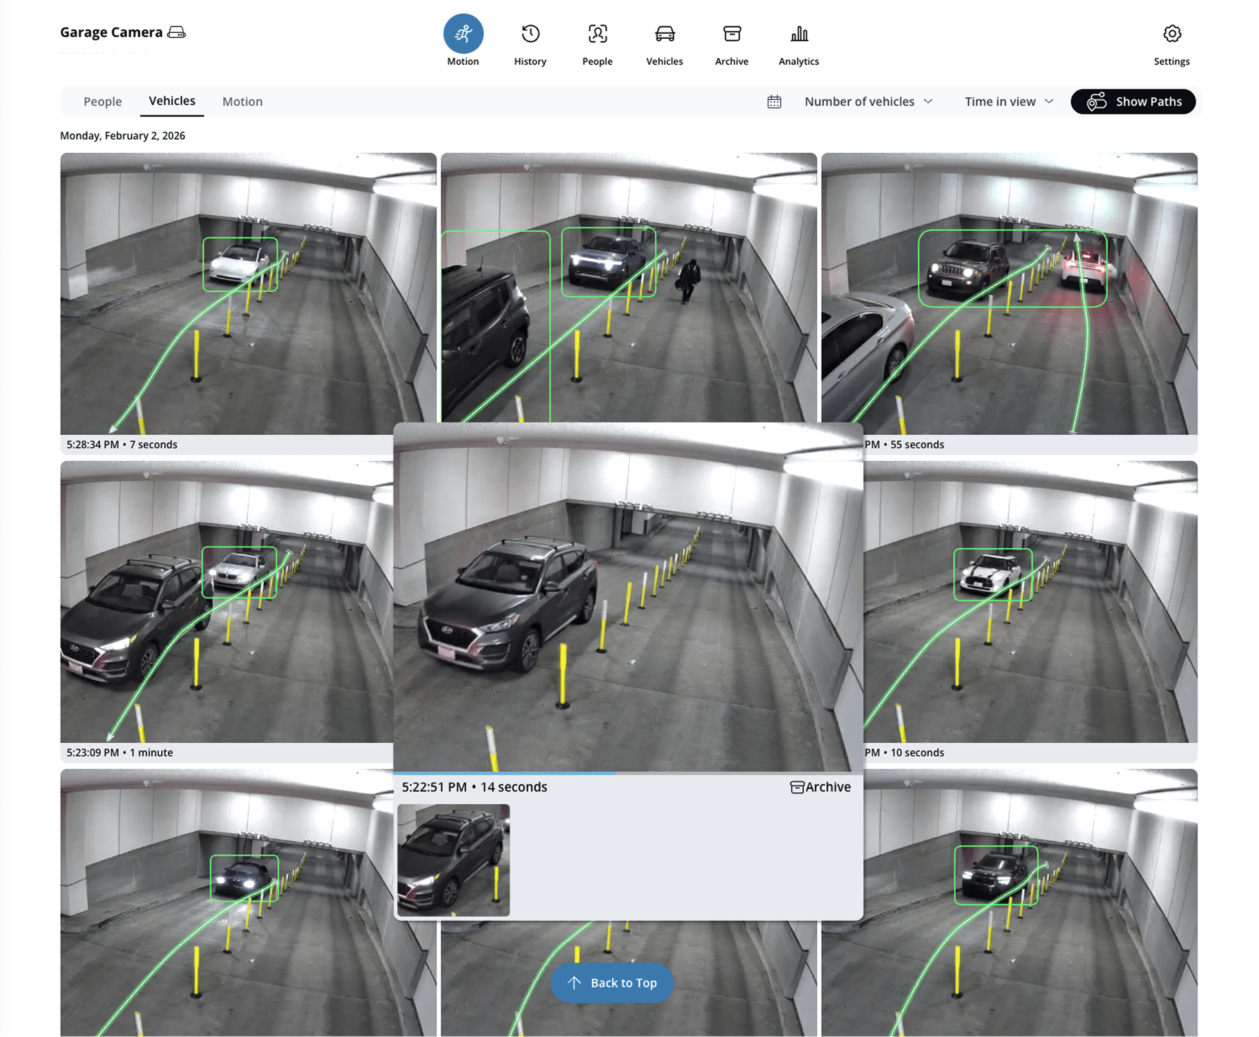
Task: Switch to the People tab
Action: point(102,102)
